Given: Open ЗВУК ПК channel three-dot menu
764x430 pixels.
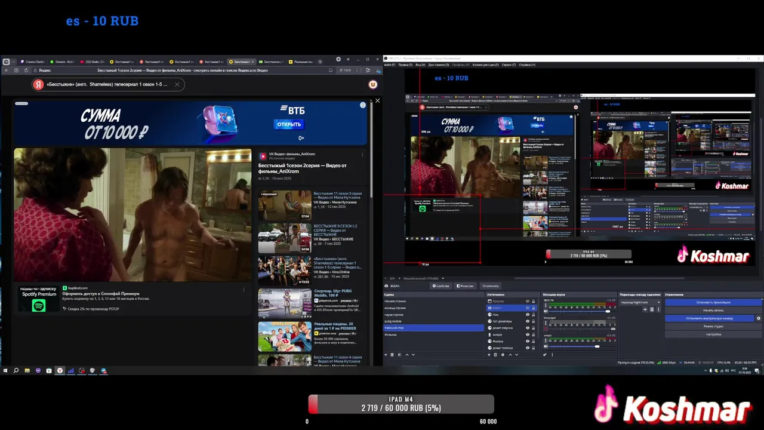Looking at the screenshot, I should (x=546, y=305).
